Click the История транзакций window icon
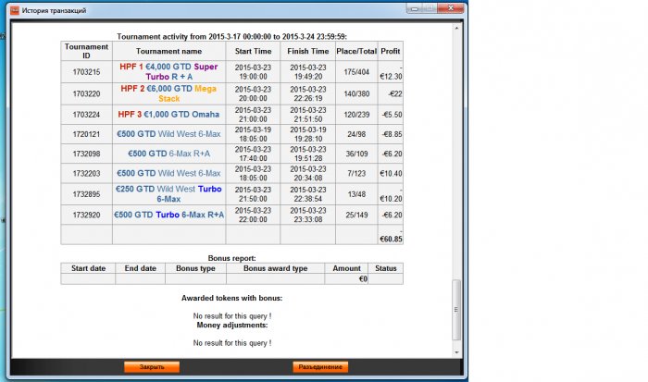The width and height of the screenshot is (648, 382). pos(10,7)
